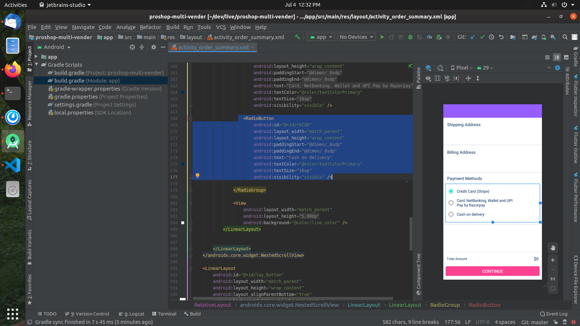Screen dimensions: 580x326
Task: Click the Make Project hammer icon
Action: (x=297, y=37)
